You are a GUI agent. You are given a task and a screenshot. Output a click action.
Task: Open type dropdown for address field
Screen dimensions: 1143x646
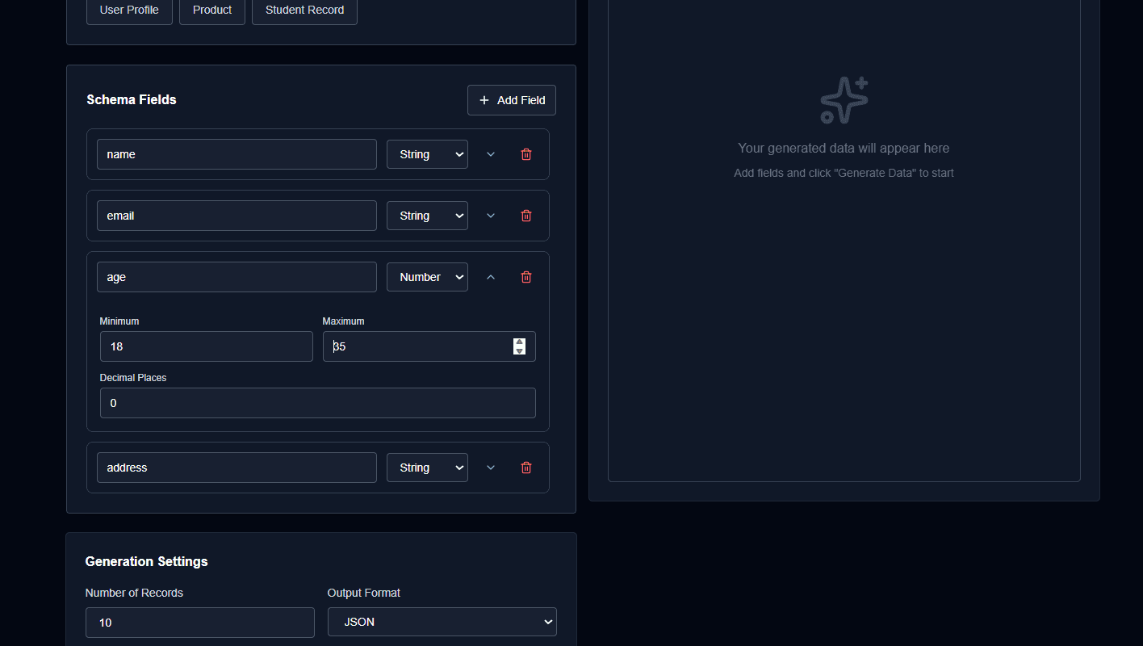pyautogui.click(x=427, y=468)
